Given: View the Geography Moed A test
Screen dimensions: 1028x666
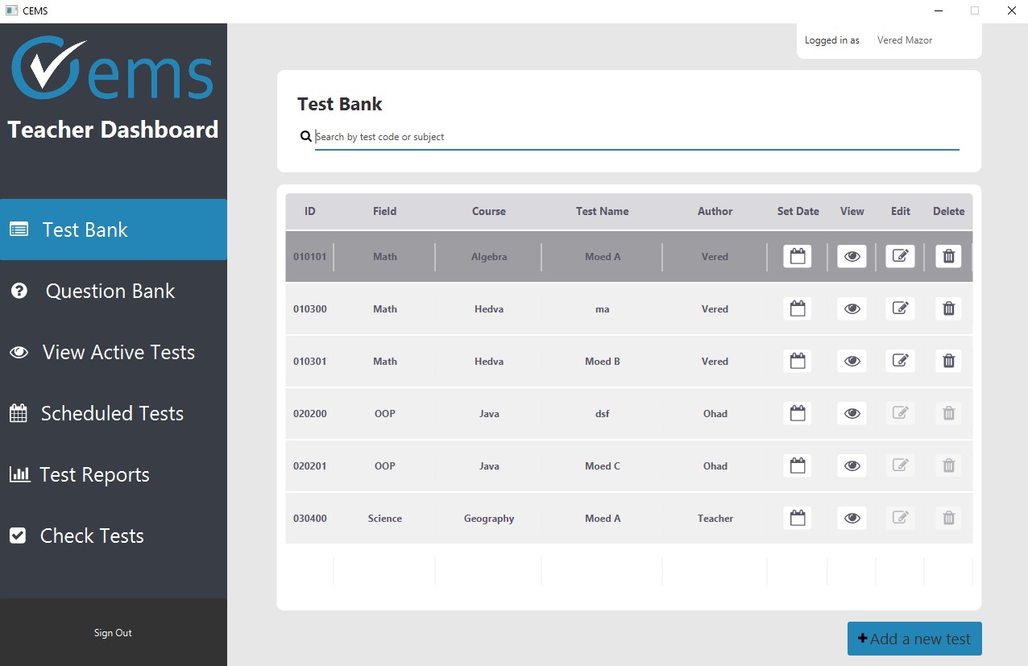Looking at the screenshot, I should pos(852,519).
